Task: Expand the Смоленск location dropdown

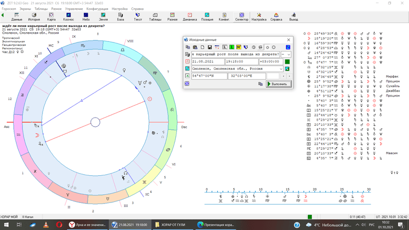Action: point(281,68)
